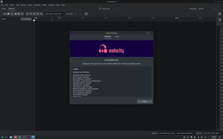Click the Audacity Team Members heading
Screen dimensions: 223x139
[81, 72]
